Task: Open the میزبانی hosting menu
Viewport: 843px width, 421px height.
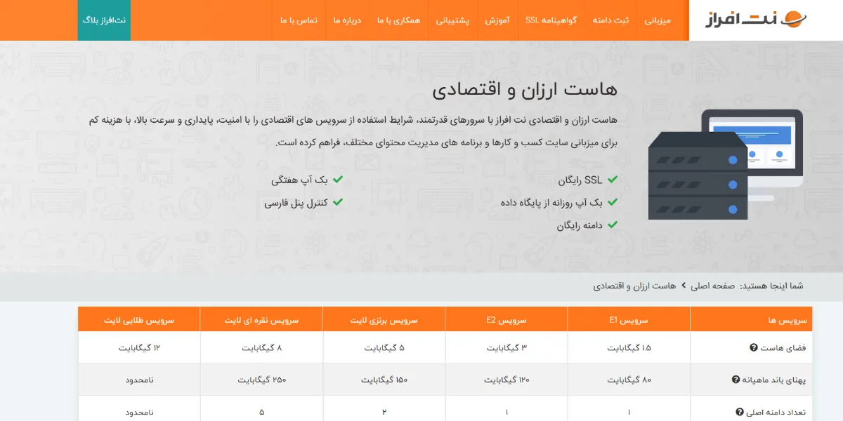Action: click(x=658, y=20)
